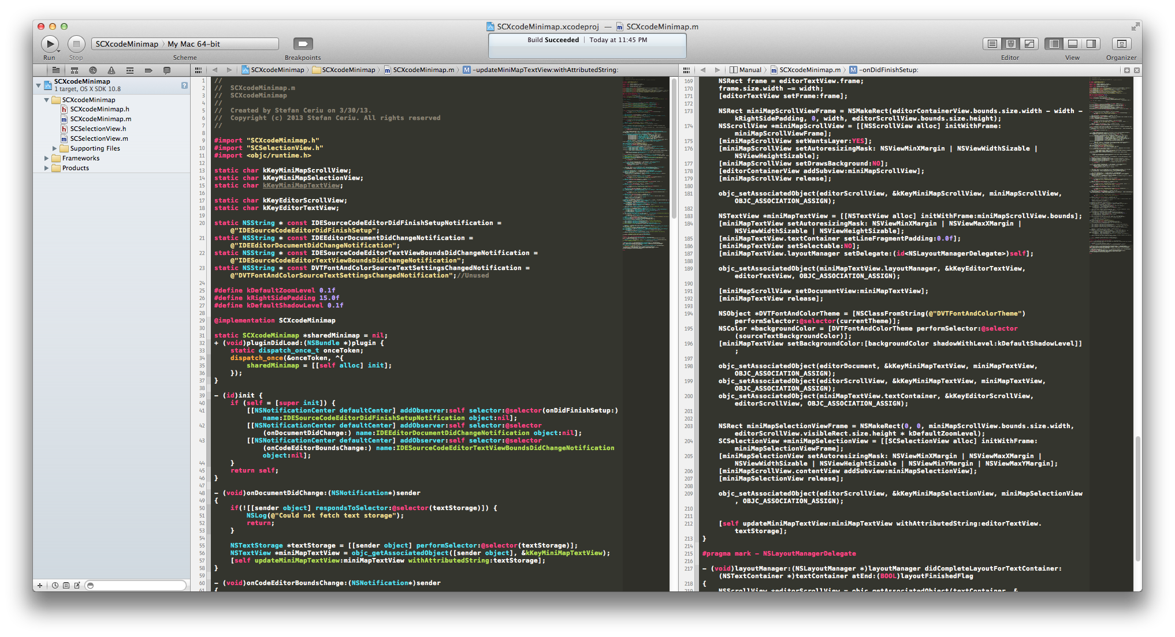Click SCXcodeMinimap project jump bar item
The image size is (1175, 637).
pos(273,70)
